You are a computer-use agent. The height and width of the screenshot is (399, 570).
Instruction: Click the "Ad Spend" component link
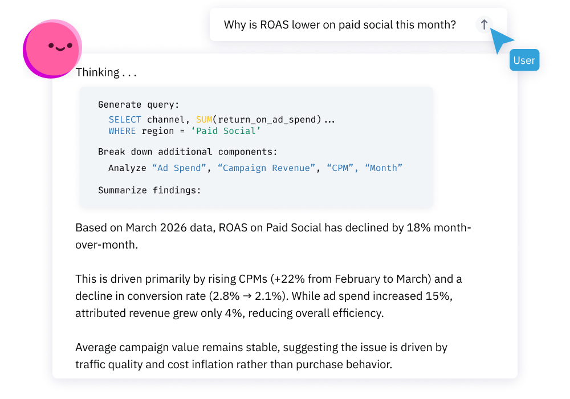179,168
